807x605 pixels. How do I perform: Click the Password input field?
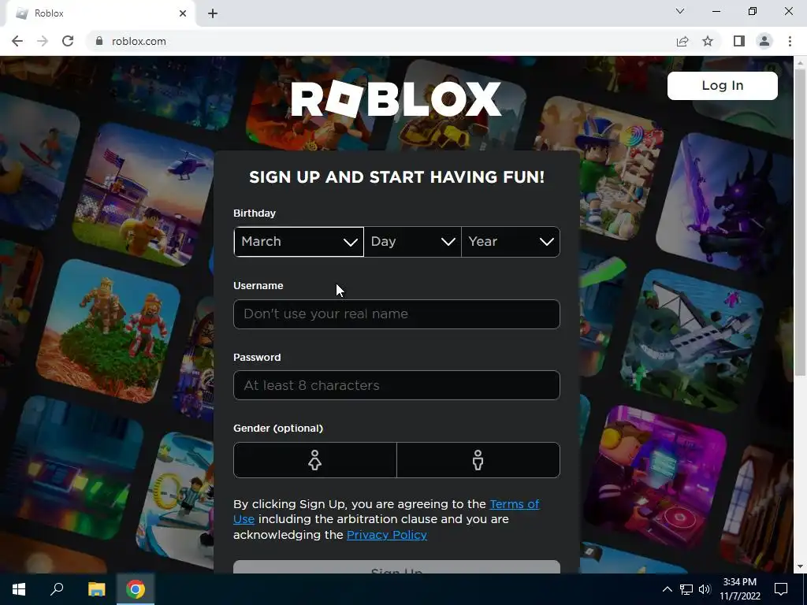396,385
